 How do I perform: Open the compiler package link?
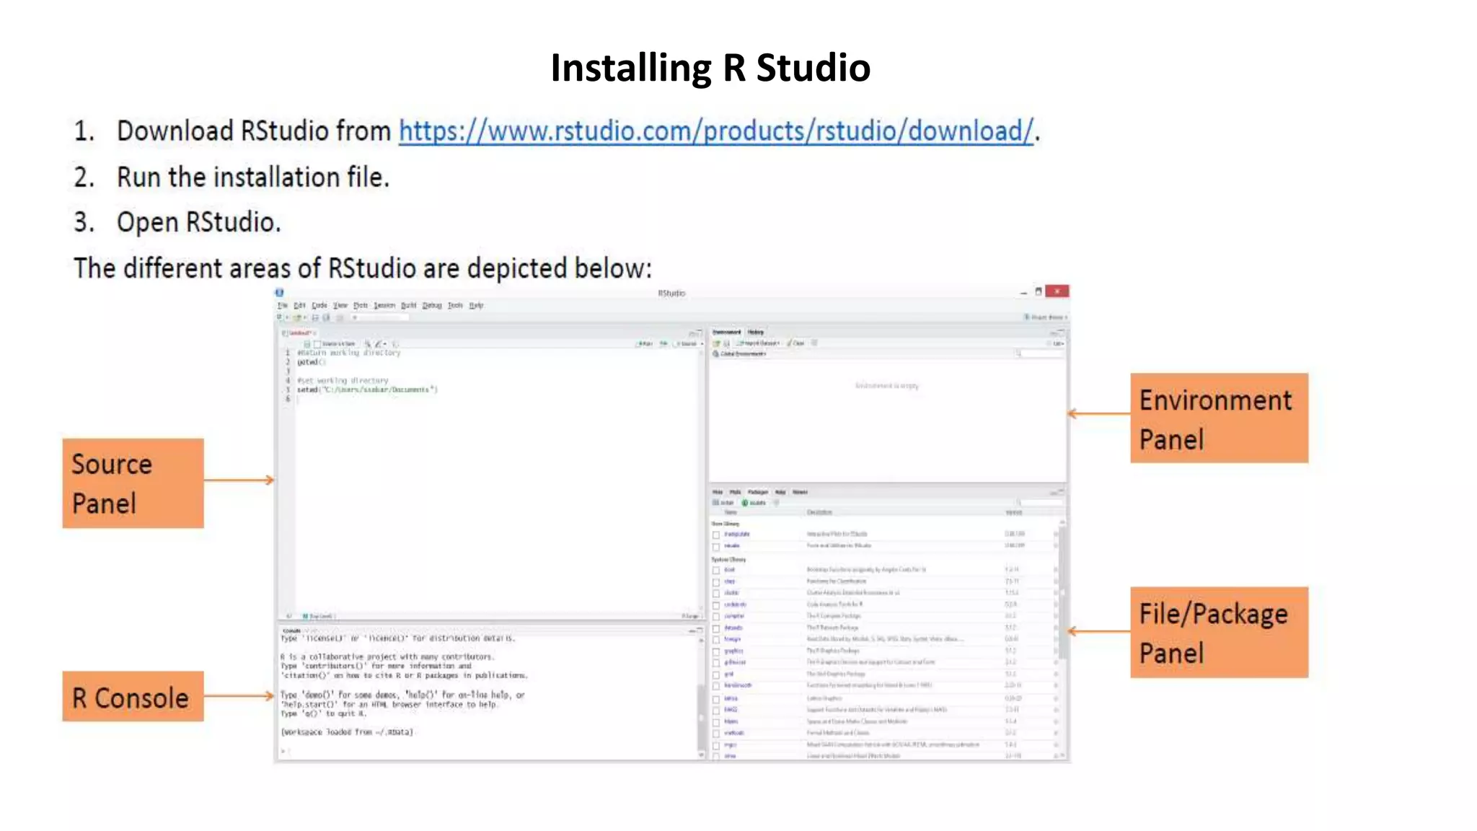point(734,616)
